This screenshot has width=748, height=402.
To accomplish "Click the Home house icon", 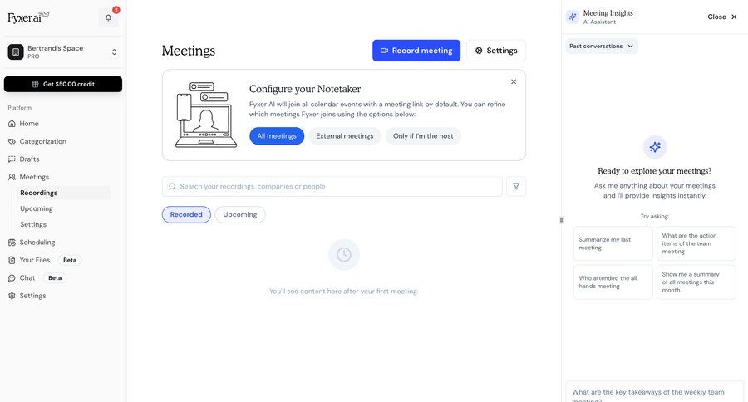I will (12, 124).
